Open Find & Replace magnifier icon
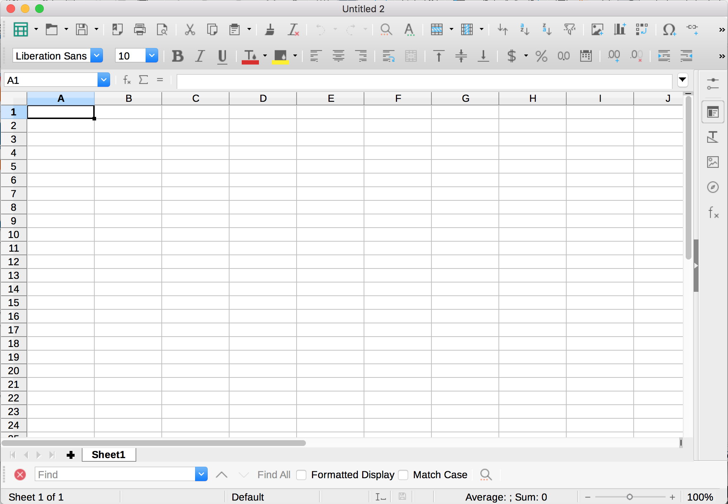Image resolution: width=728 pixels, height=504 pixels. (386, 29)
